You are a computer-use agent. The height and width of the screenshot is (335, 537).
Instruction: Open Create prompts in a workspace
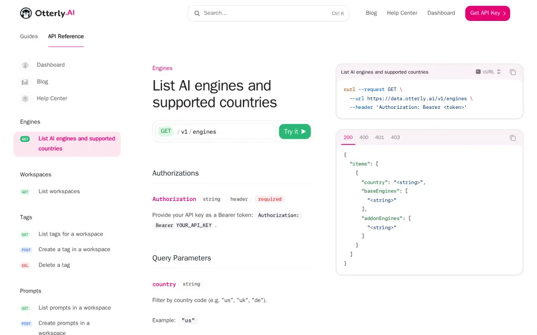click(x=64, y=328)
